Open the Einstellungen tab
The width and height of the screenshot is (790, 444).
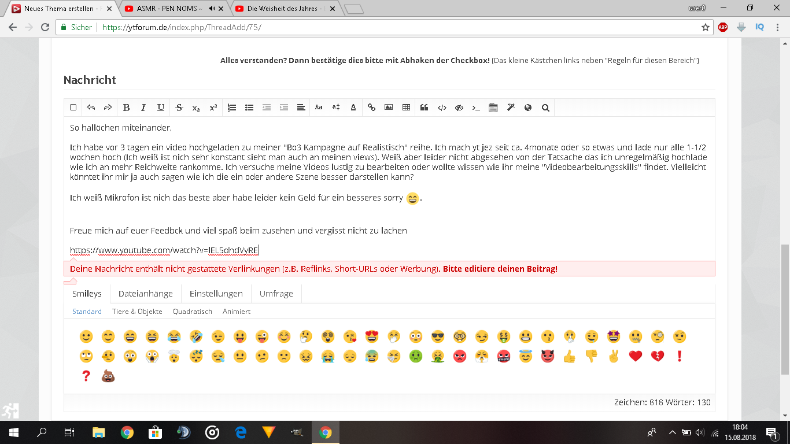click(216, 294)
